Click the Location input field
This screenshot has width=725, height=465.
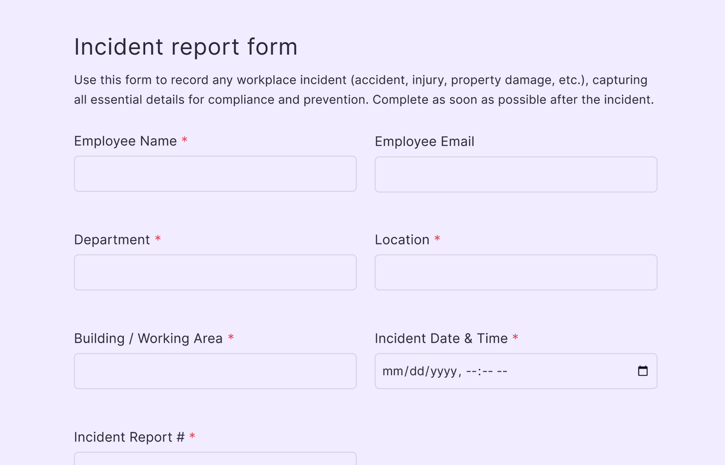[x=515, y=272]
